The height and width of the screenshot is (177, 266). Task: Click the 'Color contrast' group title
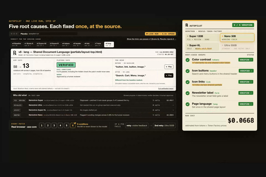201,59
